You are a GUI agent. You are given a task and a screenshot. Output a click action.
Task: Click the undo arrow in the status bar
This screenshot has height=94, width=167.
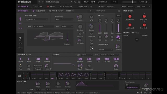tap(138, 93)
